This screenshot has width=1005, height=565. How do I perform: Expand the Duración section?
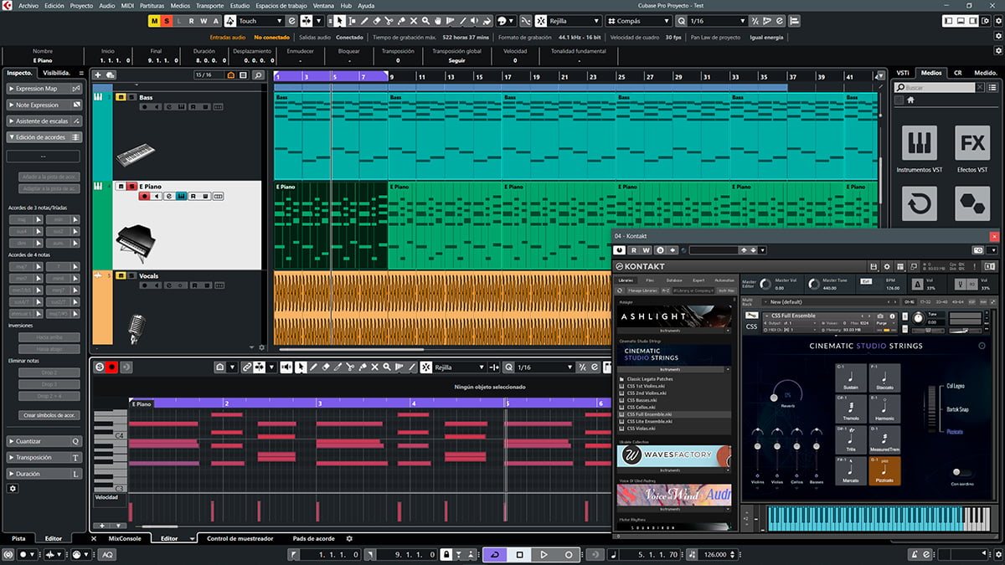click(45, 474)
